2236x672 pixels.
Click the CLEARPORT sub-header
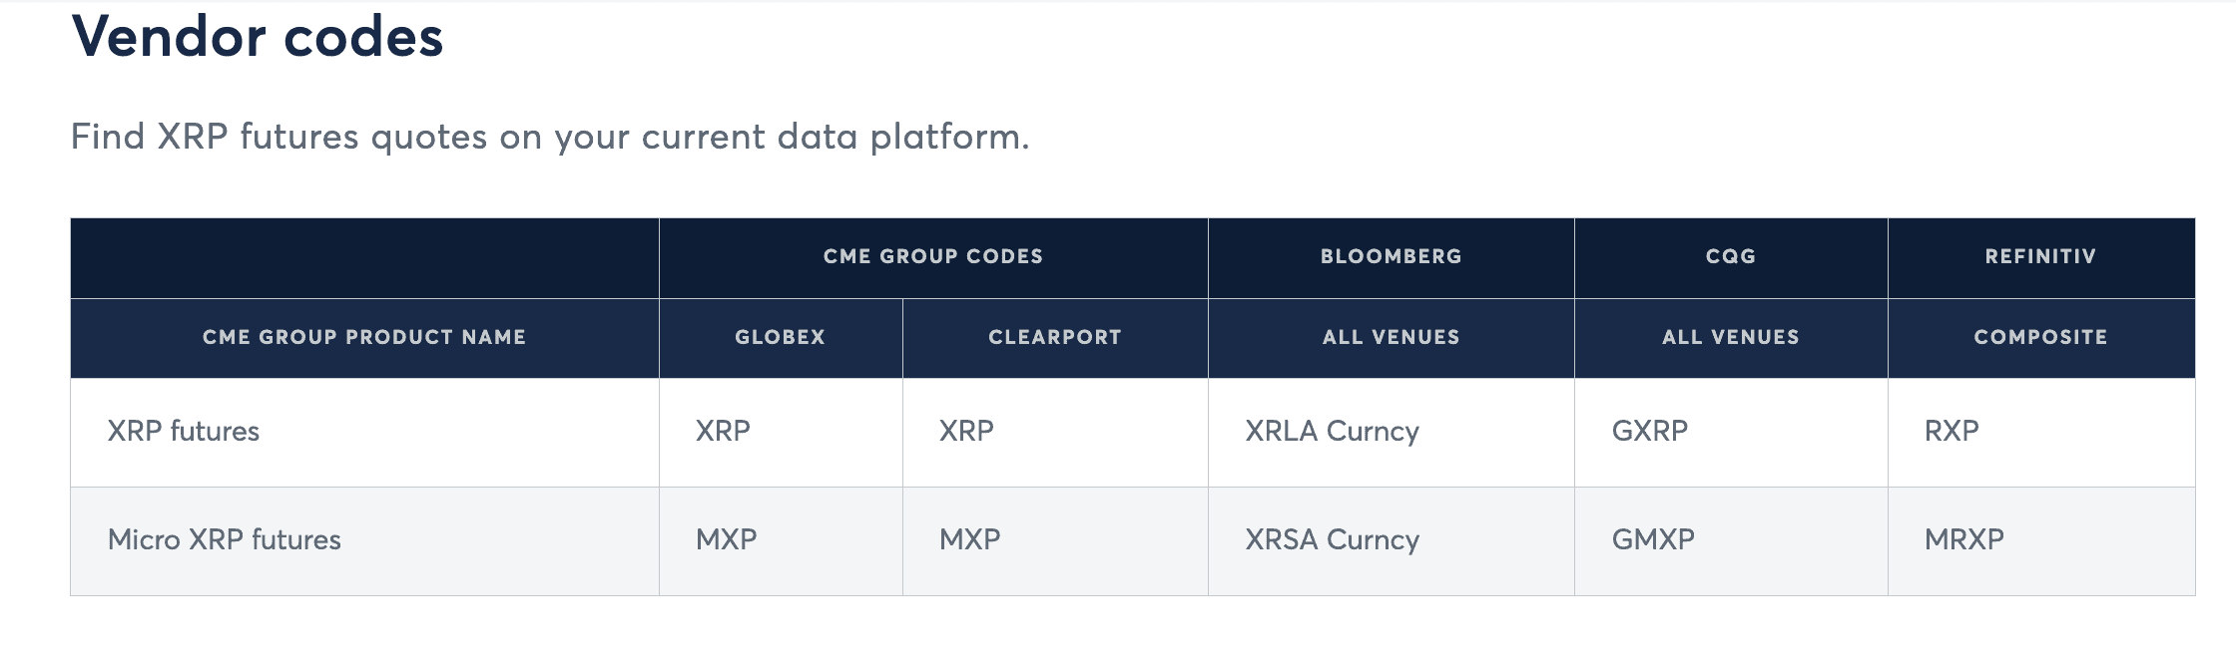tap(1054, 337)
